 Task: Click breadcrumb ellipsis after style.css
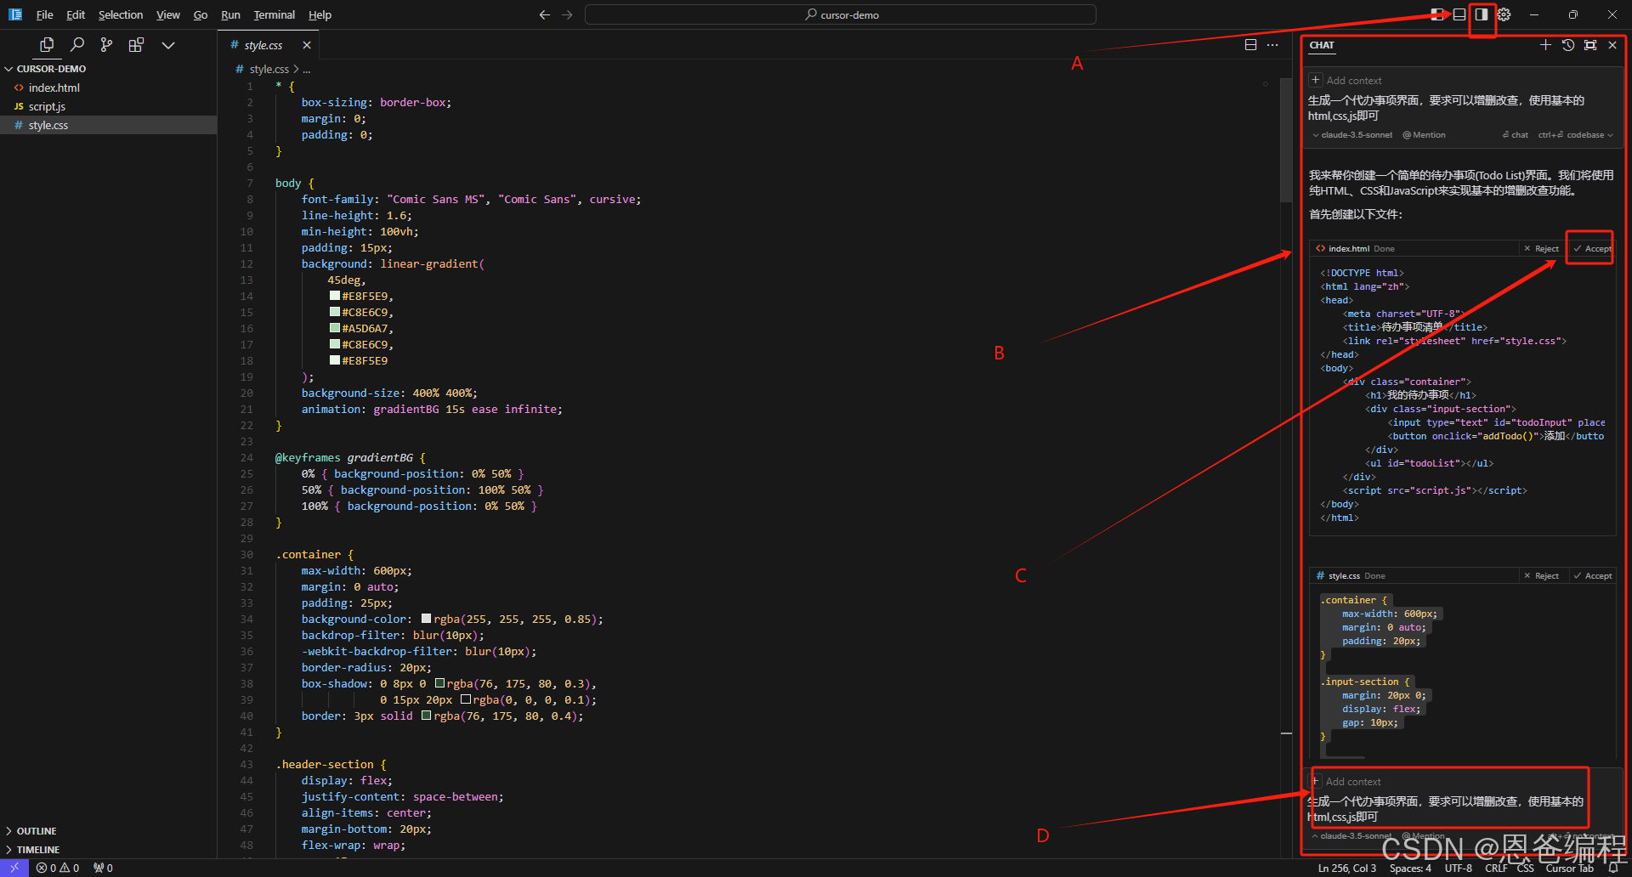(307, 69)
